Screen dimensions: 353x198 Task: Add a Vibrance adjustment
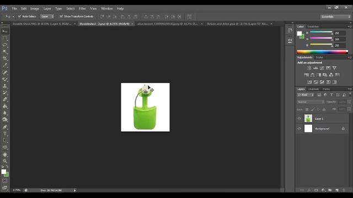(335, 68)
